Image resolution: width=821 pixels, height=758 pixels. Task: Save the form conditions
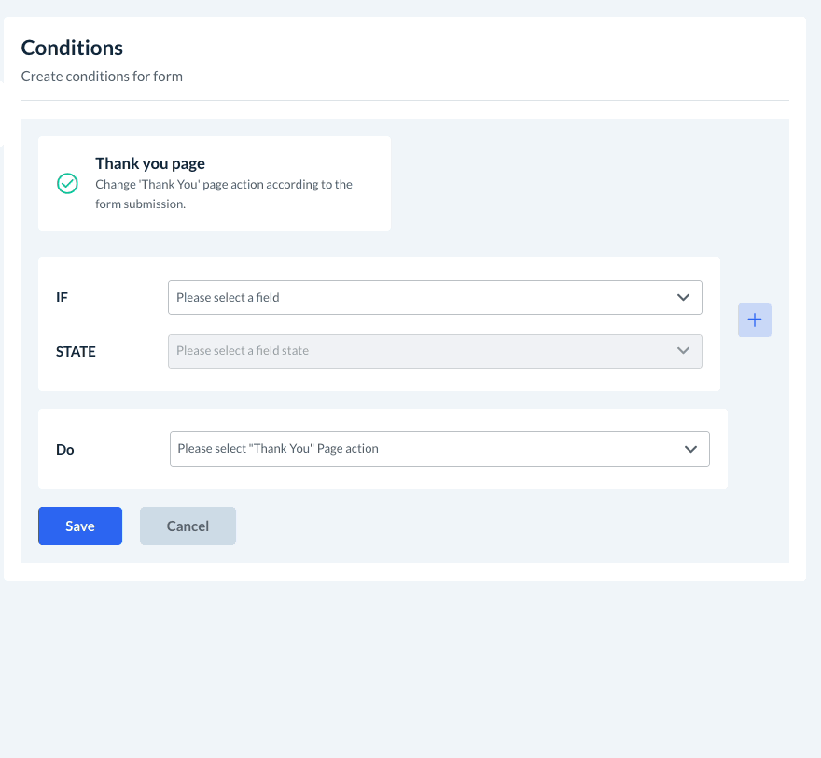[80, 526]
